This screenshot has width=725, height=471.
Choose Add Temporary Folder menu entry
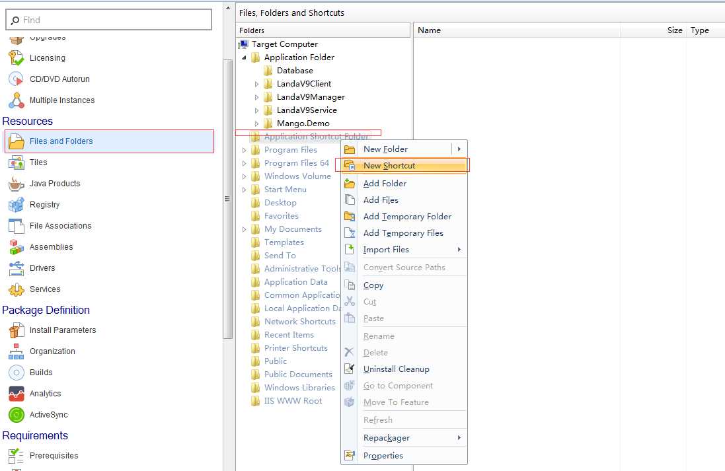point(404,216)
